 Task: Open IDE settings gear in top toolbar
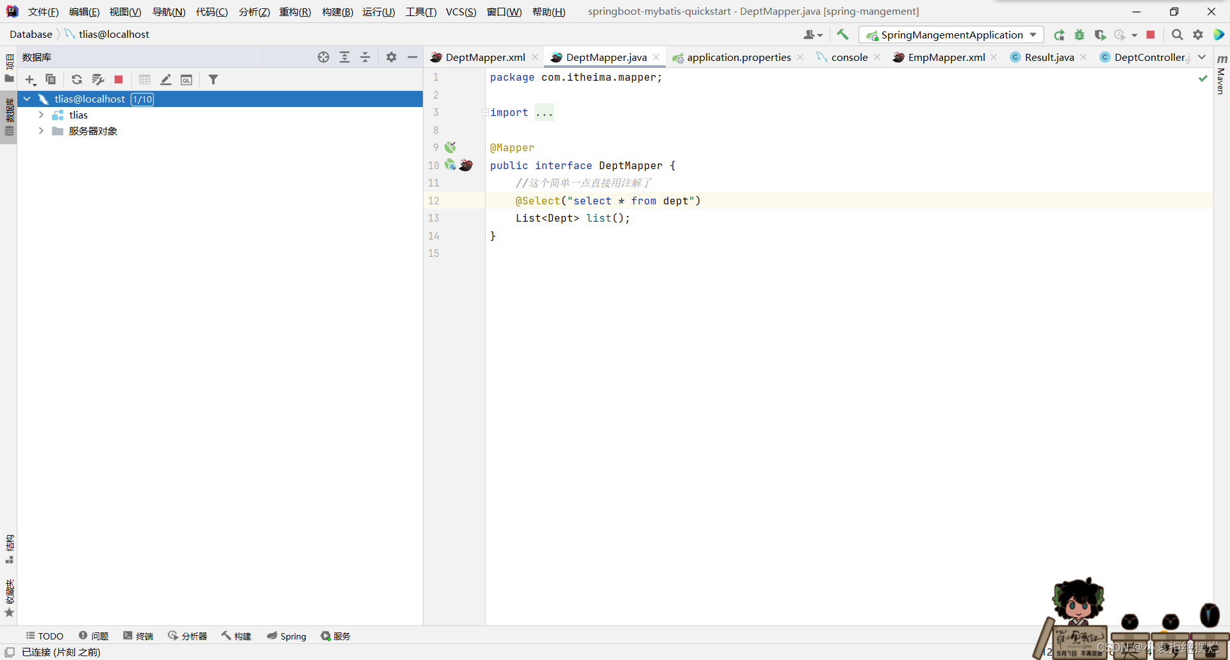click(1198, 35)
